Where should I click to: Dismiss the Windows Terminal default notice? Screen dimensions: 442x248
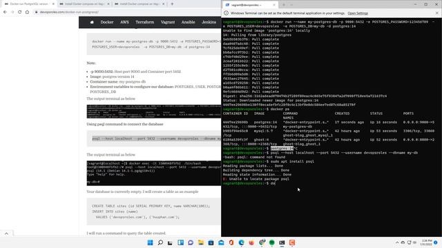click(437, 13)
